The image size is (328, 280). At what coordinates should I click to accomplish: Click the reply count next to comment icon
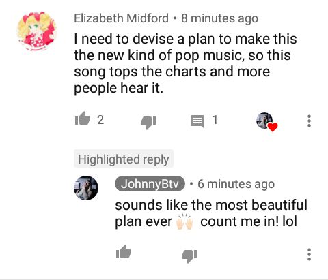coord(215,120)
